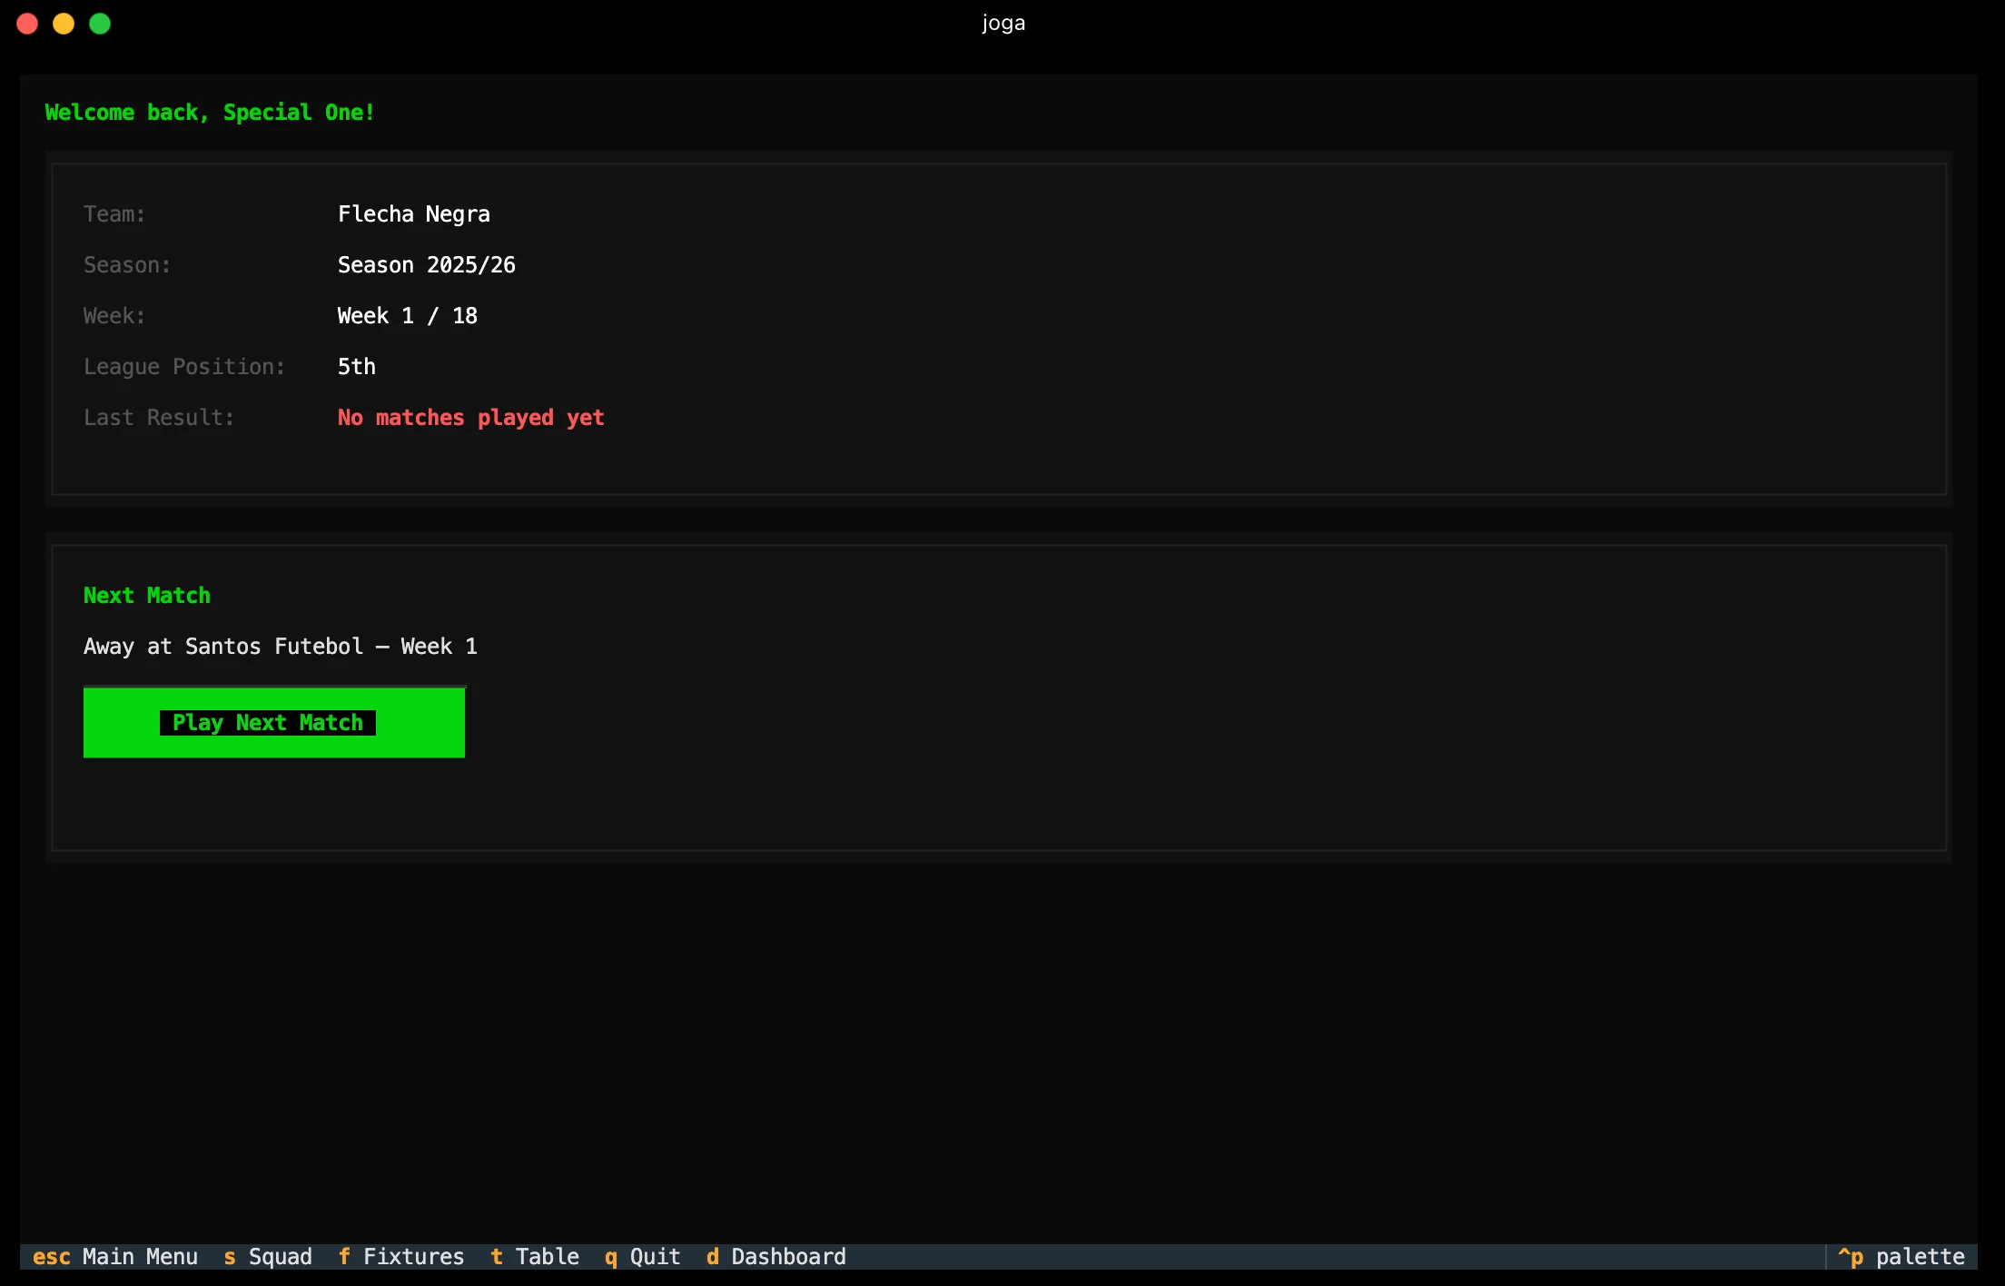Click the Week: label
Screen dimensions: 2005x1286
tap(114, 316)
